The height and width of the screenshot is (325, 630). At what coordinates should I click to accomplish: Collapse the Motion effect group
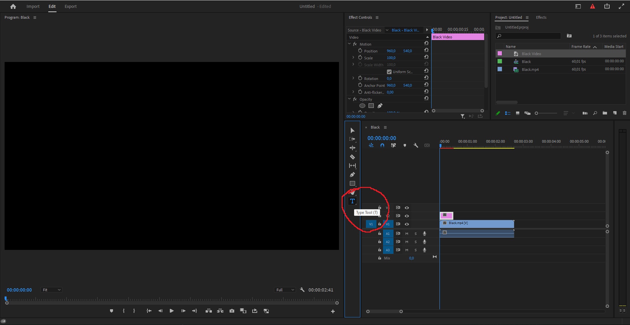[349, 44]
